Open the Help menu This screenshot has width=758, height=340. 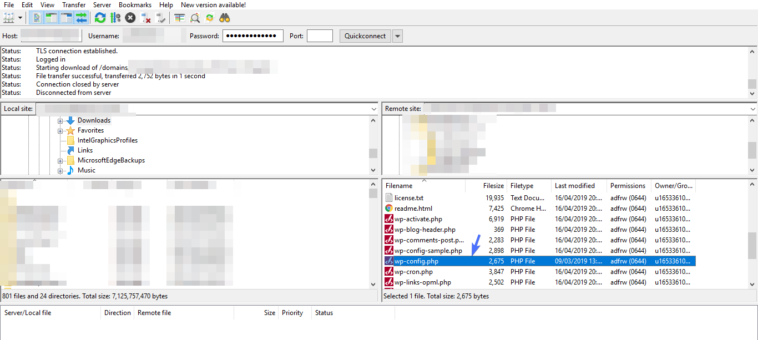166,4
